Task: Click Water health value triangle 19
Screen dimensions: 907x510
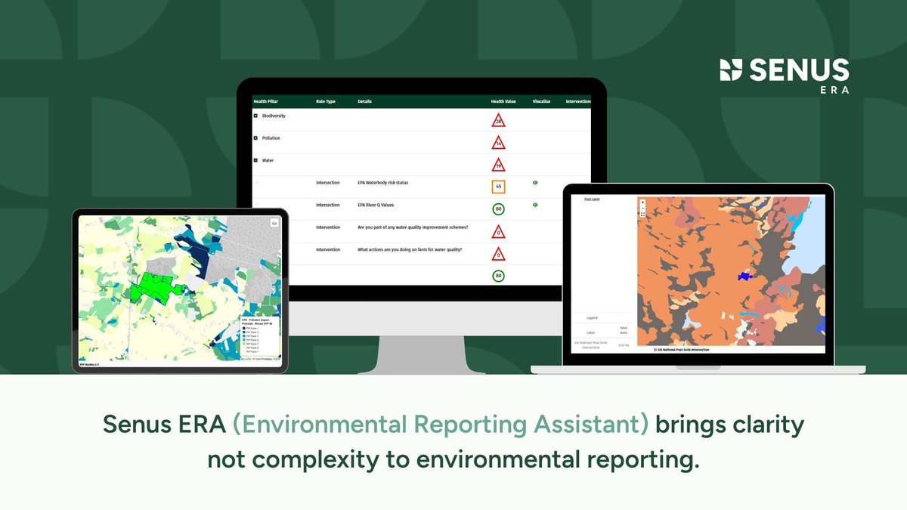Action: [x=498, y=165]
